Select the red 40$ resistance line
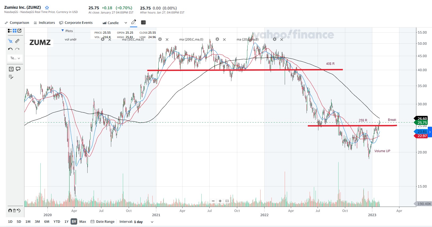The height and width of the screenshot is (227, 432). [x=245, y=70]
